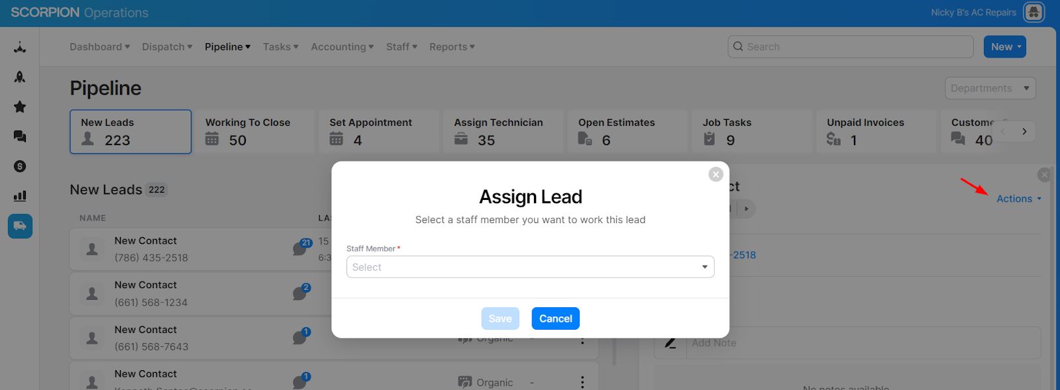Click the Cancel button in dialog
Image resolution: width=1060 pixels, height=390 pixels.
(555, 318)
